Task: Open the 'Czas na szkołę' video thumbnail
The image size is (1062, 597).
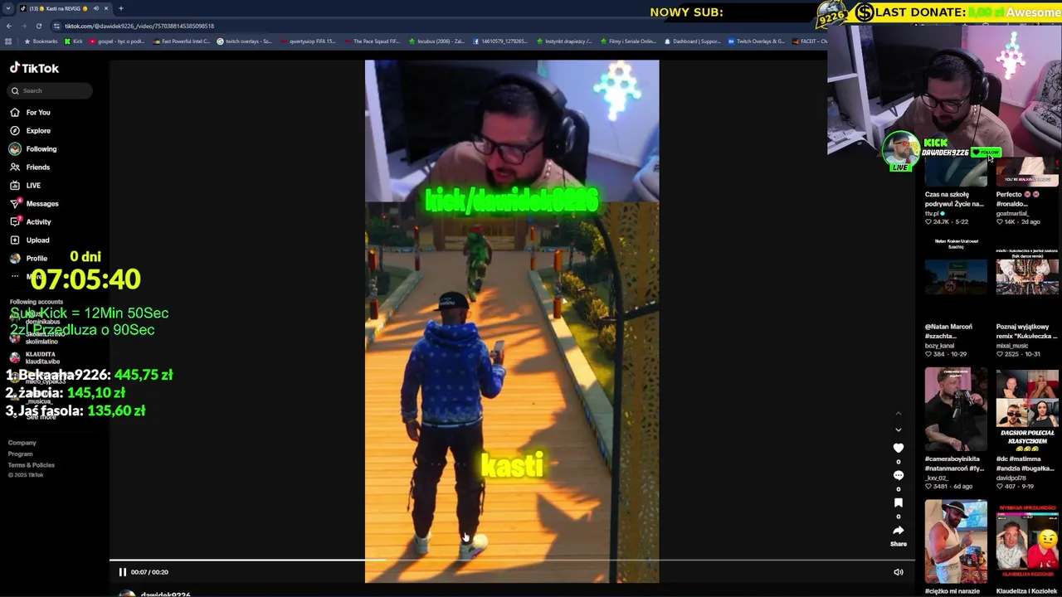Action: pos(956,172)
